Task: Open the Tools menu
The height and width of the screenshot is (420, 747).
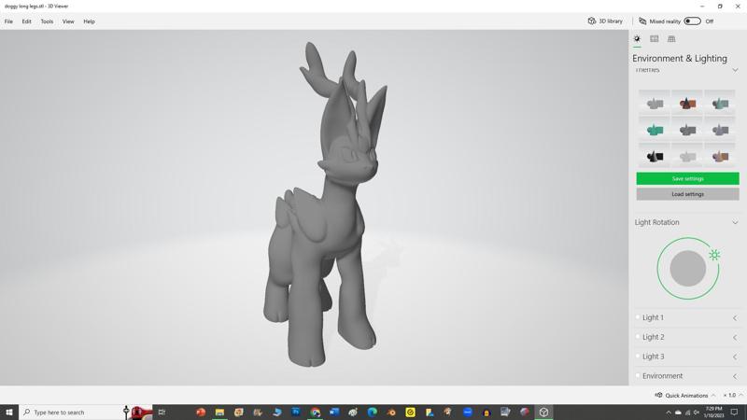Action: pos(47,21)
